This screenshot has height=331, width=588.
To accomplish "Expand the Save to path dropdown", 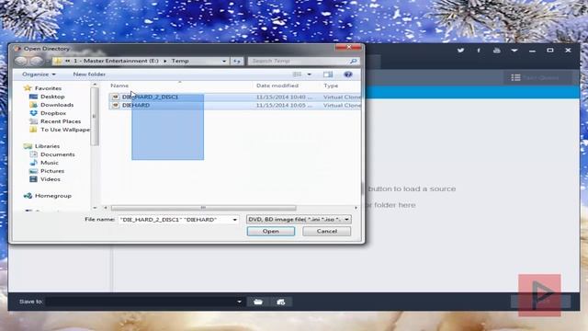I will tap(239, 302).
